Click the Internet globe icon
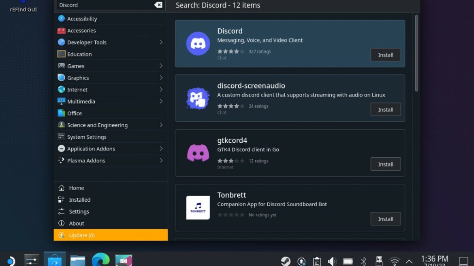474x266 pixels. (61, 89)
